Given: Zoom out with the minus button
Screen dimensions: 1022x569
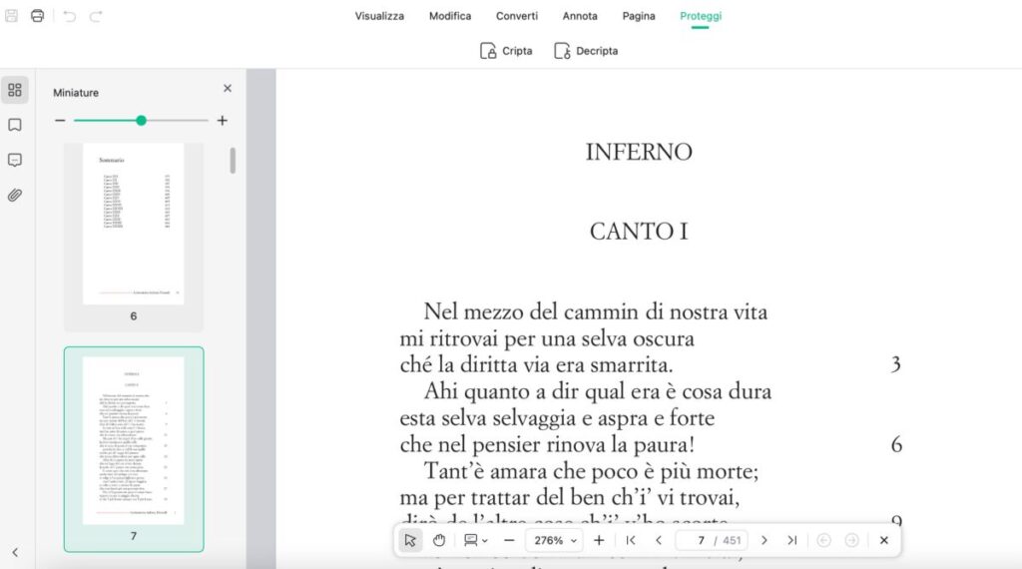Looking at the screenshot, I should click(x=510, y=540).
